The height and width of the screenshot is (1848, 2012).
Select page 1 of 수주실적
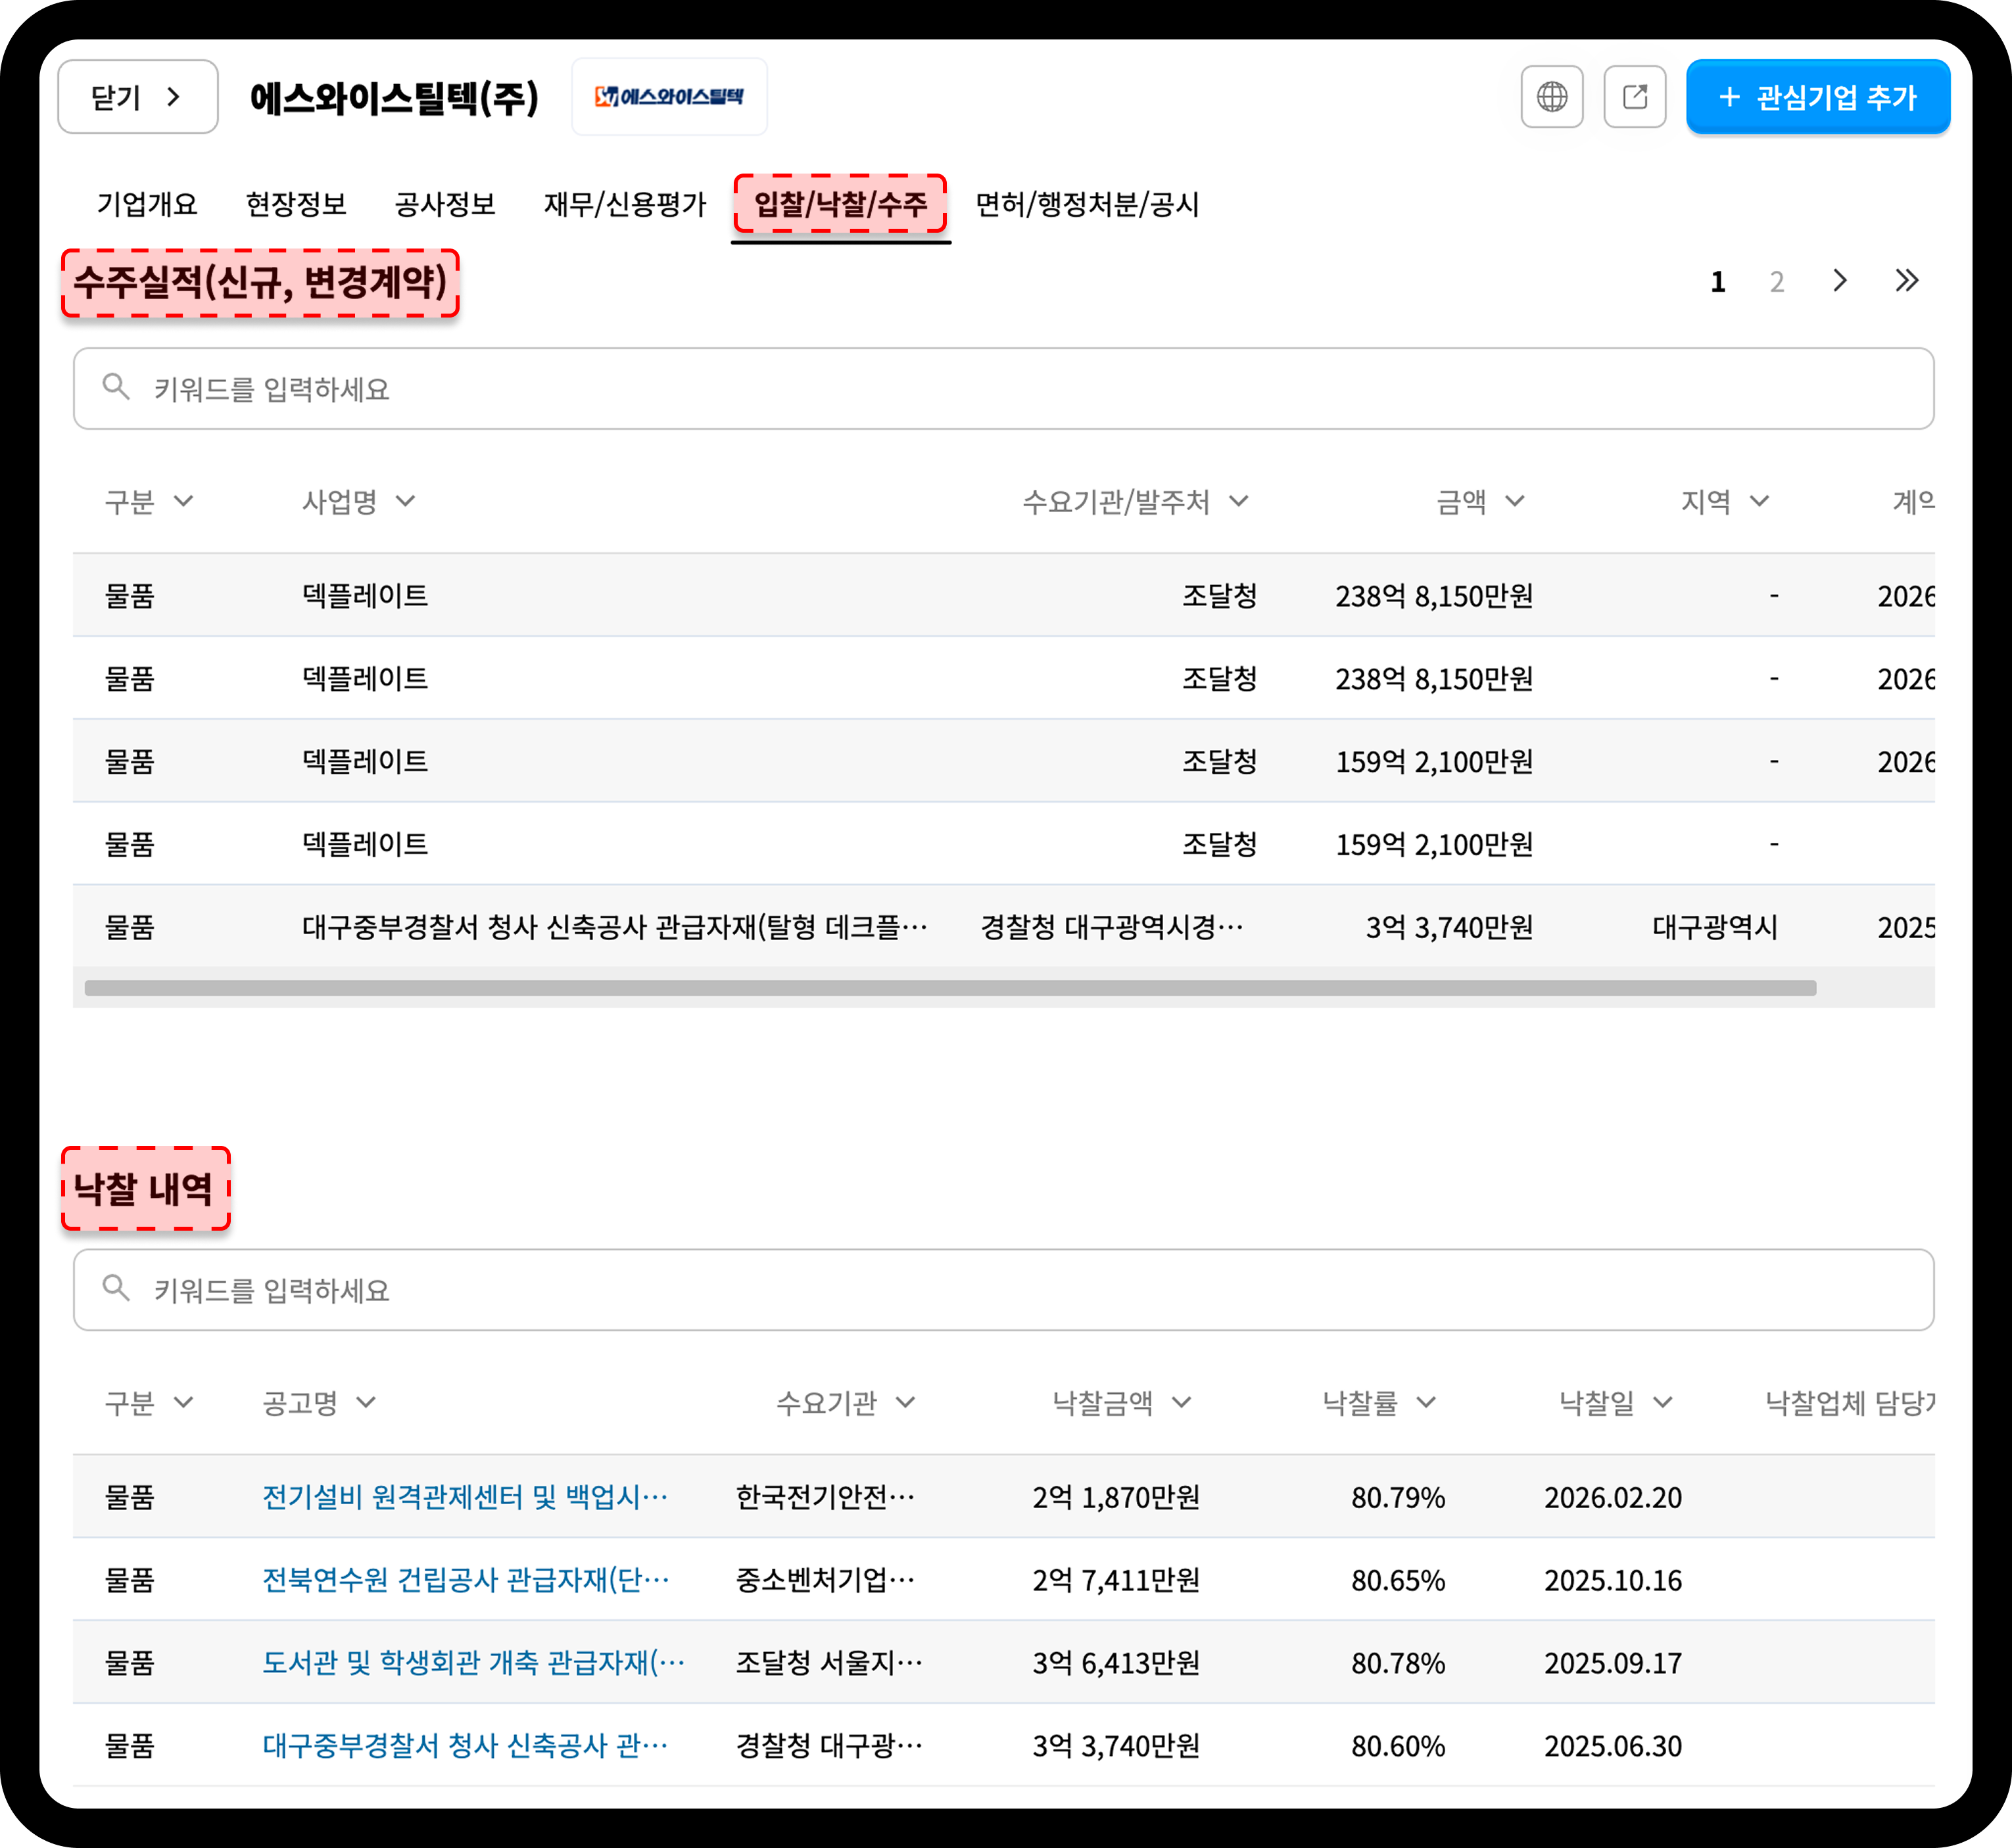tap(1717, 282)
